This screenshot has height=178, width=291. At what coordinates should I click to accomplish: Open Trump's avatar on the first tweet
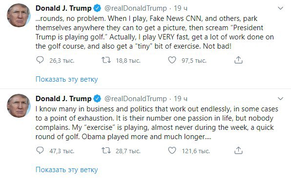coord(19,16)
